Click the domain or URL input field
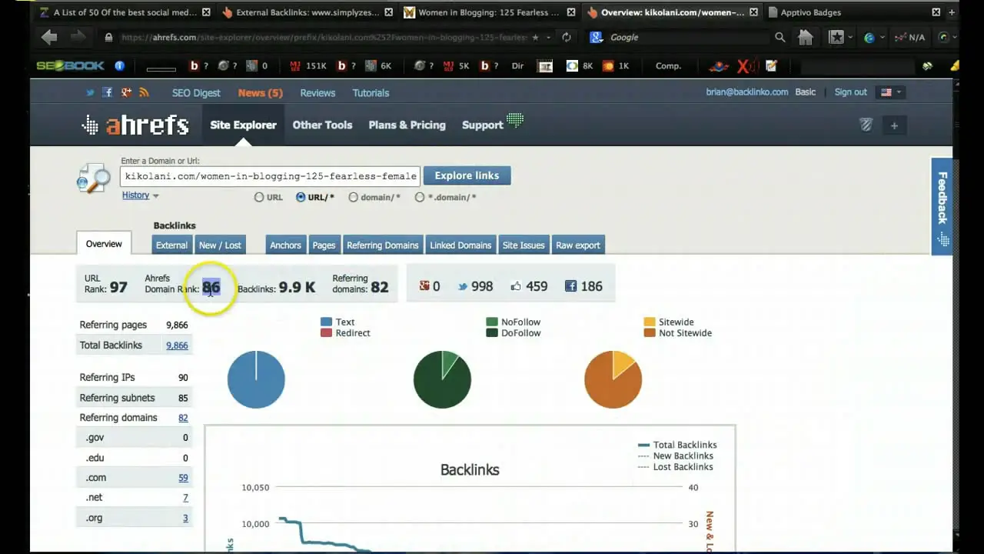This screenshot has height=554, width=984. point(271,176)
